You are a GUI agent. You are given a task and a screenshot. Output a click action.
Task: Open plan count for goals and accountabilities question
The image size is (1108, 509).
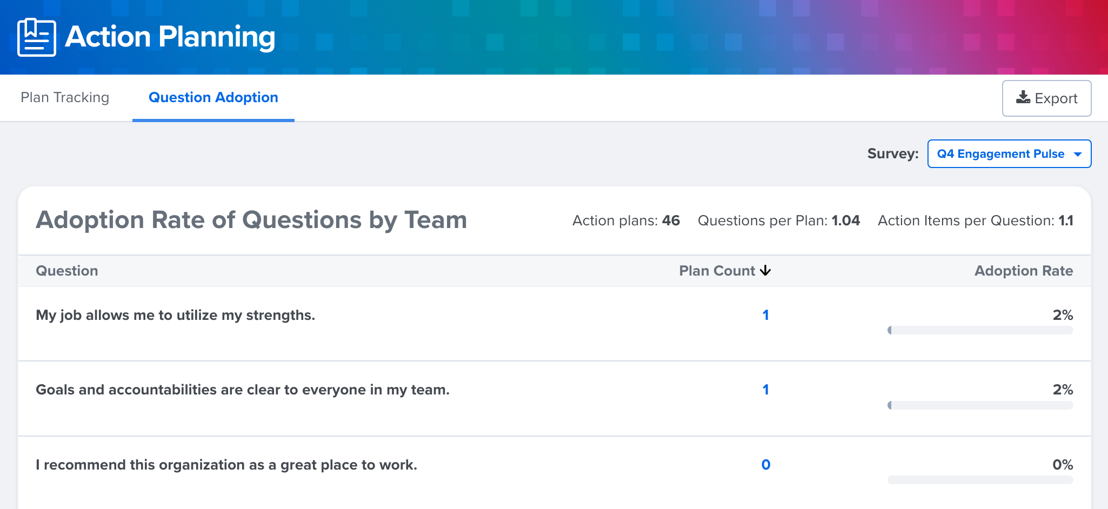click(x=765, y=389)
